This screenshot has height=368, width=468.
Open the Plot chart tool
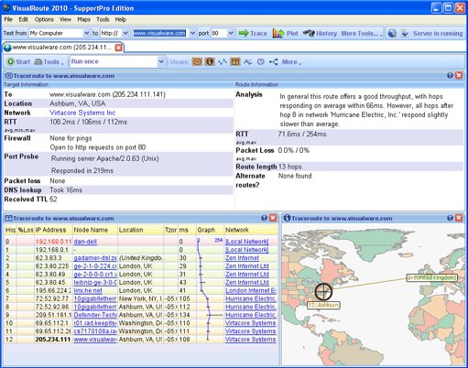(285, 33)
